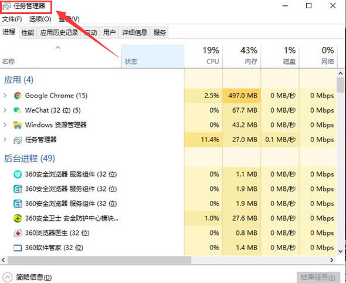Click the WeChat app icon
The height and width of the screenshot is (283, 346).
pos(18,110)
